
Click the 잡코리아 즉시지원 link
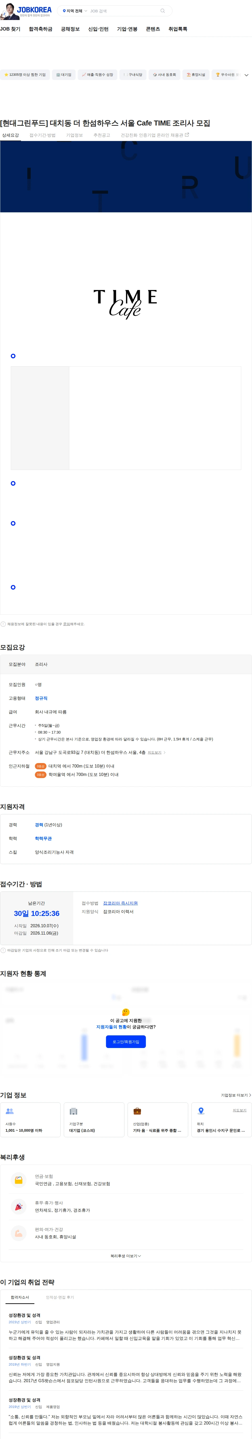click(120, 903)
